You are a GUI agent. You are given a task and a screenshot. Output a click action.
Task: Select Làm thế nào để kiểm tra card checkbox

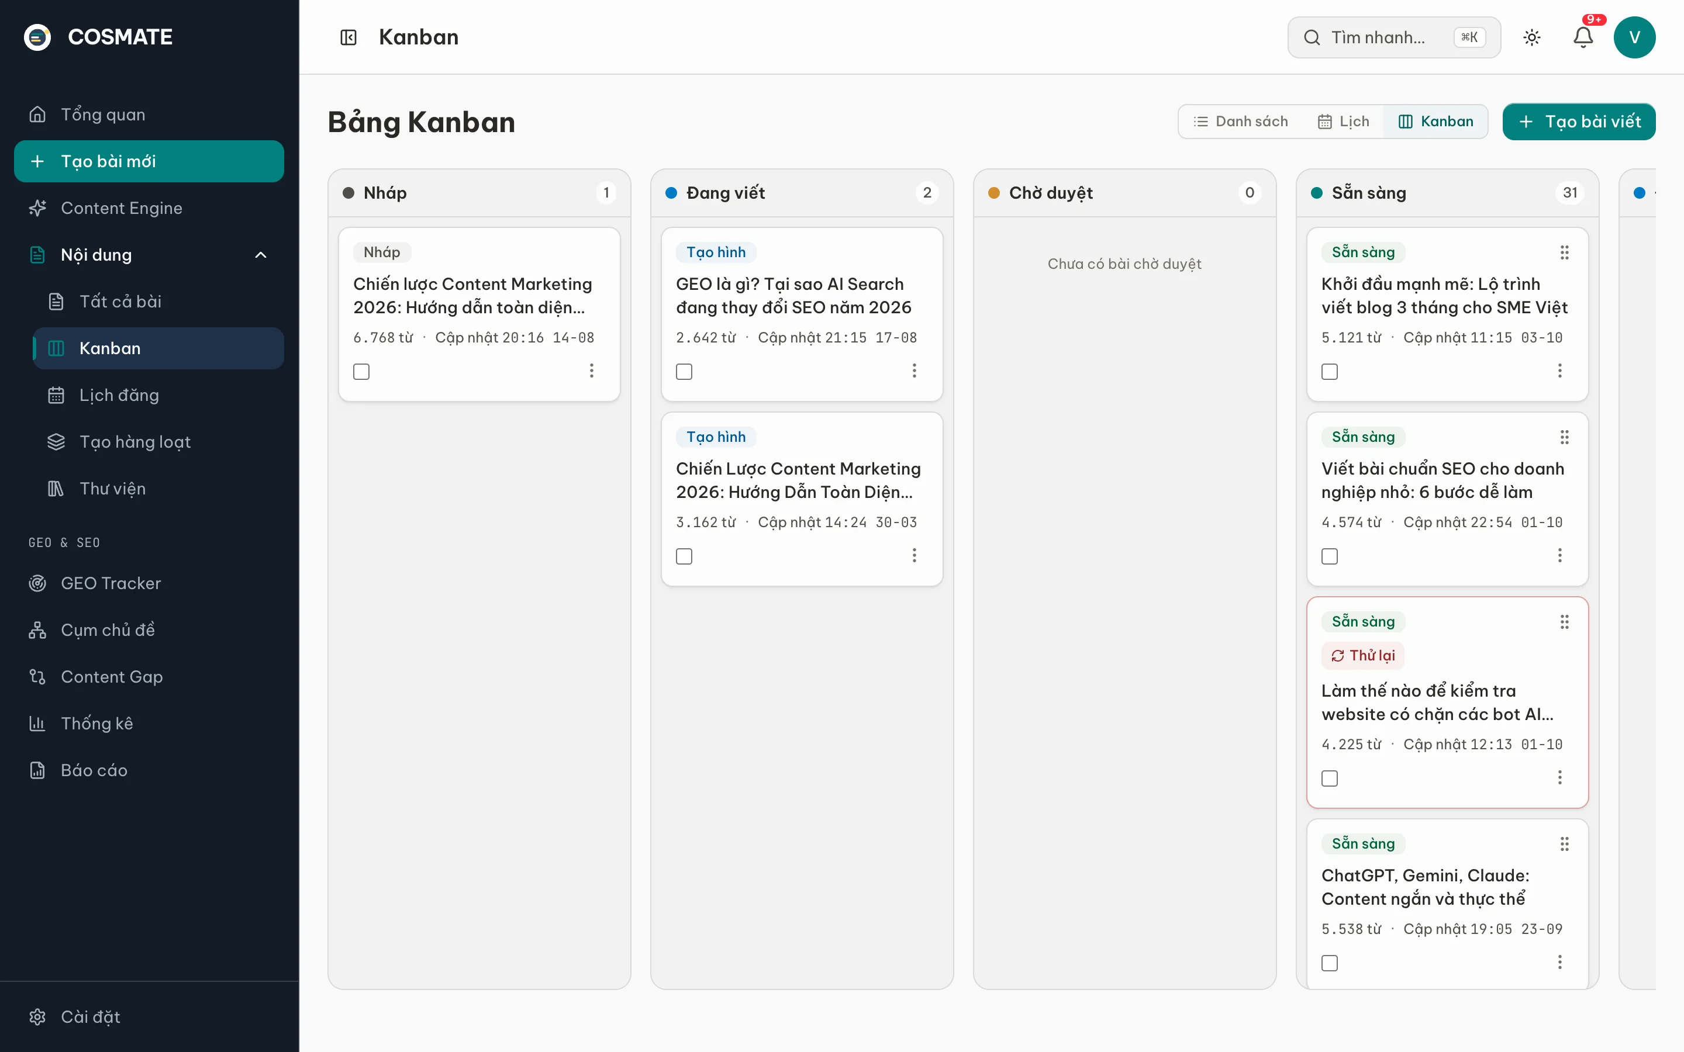[1330, 778]
